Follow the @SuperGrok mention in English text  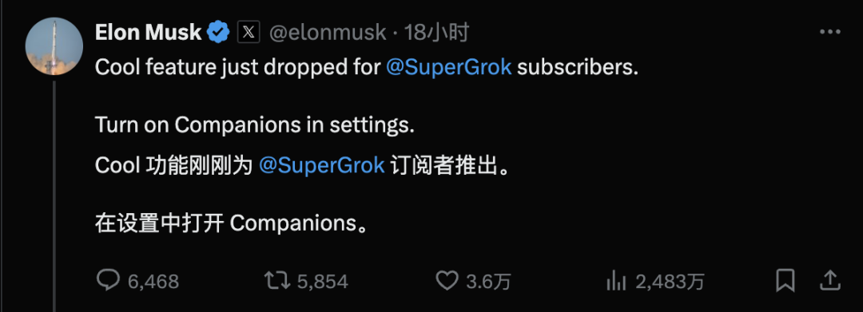click(x=448, y=68)
